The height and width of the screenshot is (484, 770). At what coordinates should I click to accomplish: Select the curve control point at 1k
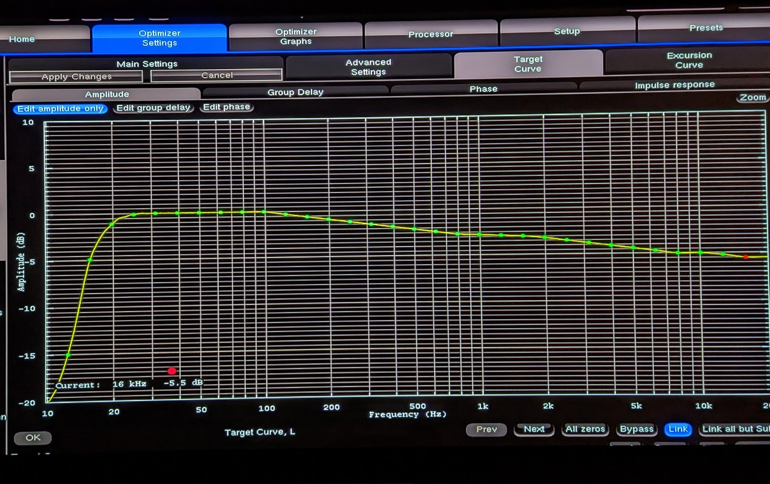(479, 234)
